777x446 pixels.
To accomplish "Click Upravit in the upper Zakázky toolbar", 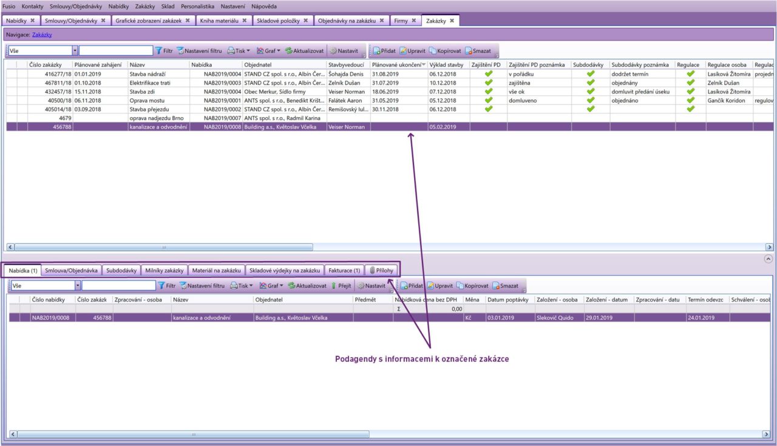I will (412, 51).
